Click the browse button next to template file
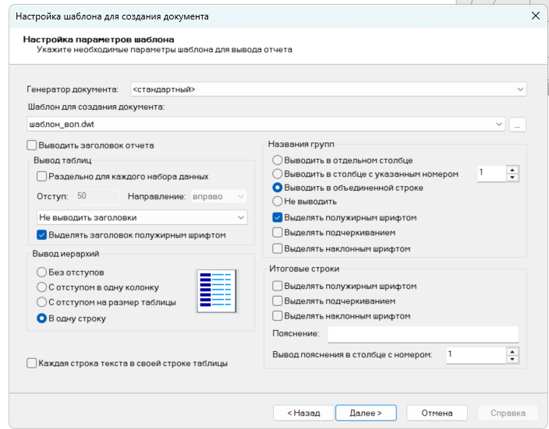This screenshot has height=429, width=549. [x=519, y=124]
